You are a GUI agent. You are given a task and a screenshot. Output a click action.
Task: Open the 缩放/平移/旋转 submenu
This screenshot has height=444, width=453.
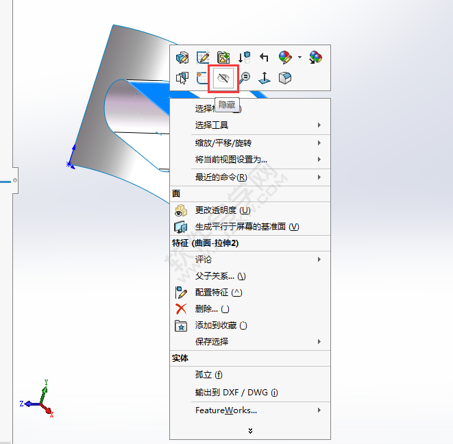tap(250, 143)
